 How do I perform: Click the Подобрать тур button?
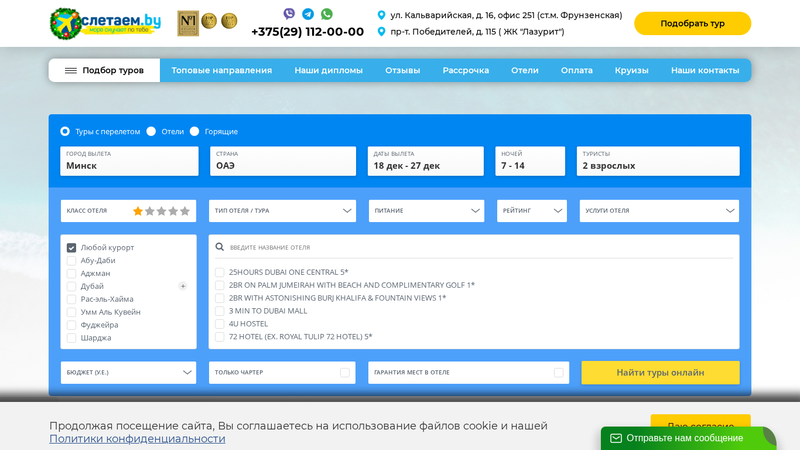(693, 23)
